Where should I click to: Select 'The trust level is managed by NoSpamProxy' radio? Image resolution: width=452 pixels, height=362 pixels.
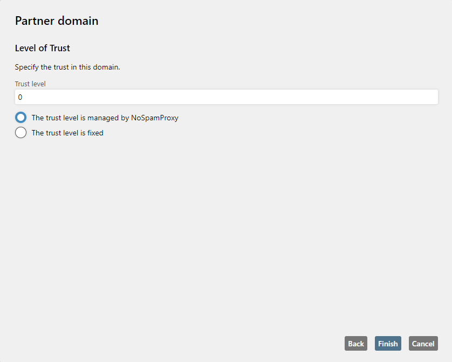click(20, 118)
